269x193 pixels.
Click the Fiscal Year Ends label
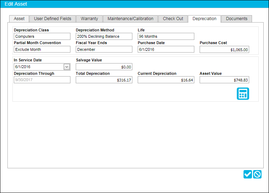pyautogui.click(x=91, y=43)
